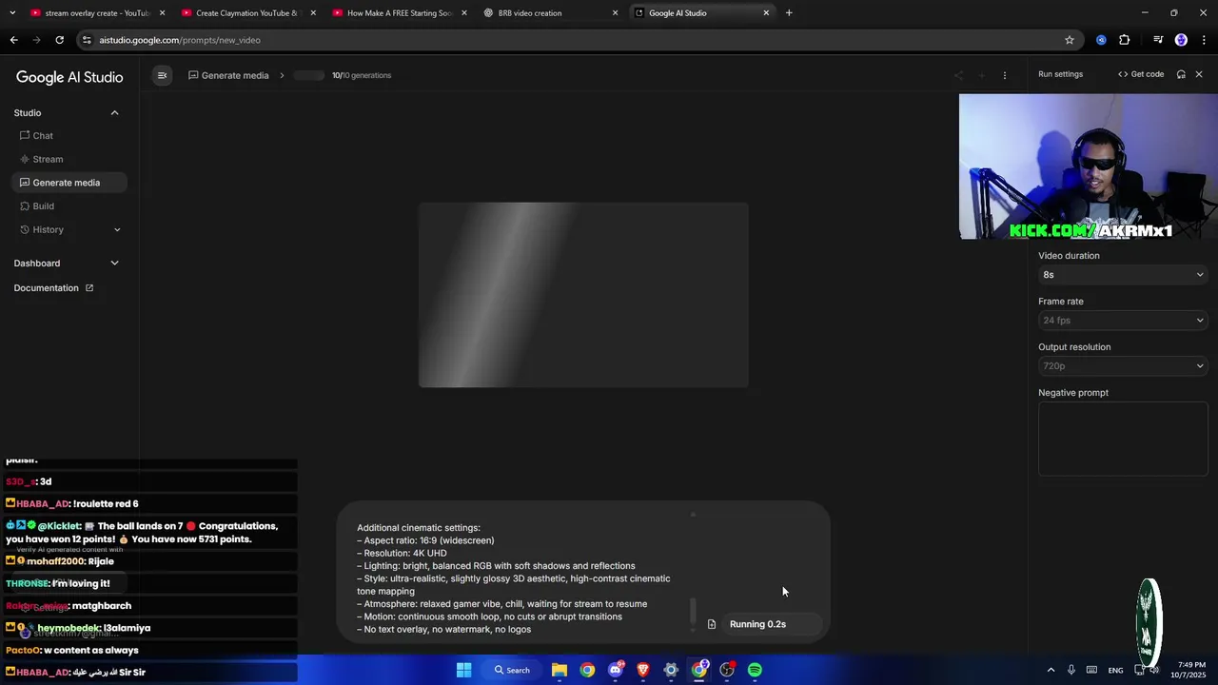Click the microphone tray icon

[1071, 670]
